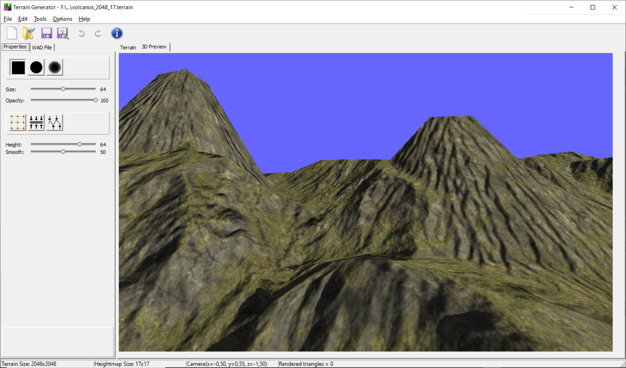Choose the smooth zigzag terrain tool
This screenshot has height=368, width=626.
pyautogui.click(x=55, y=123)
